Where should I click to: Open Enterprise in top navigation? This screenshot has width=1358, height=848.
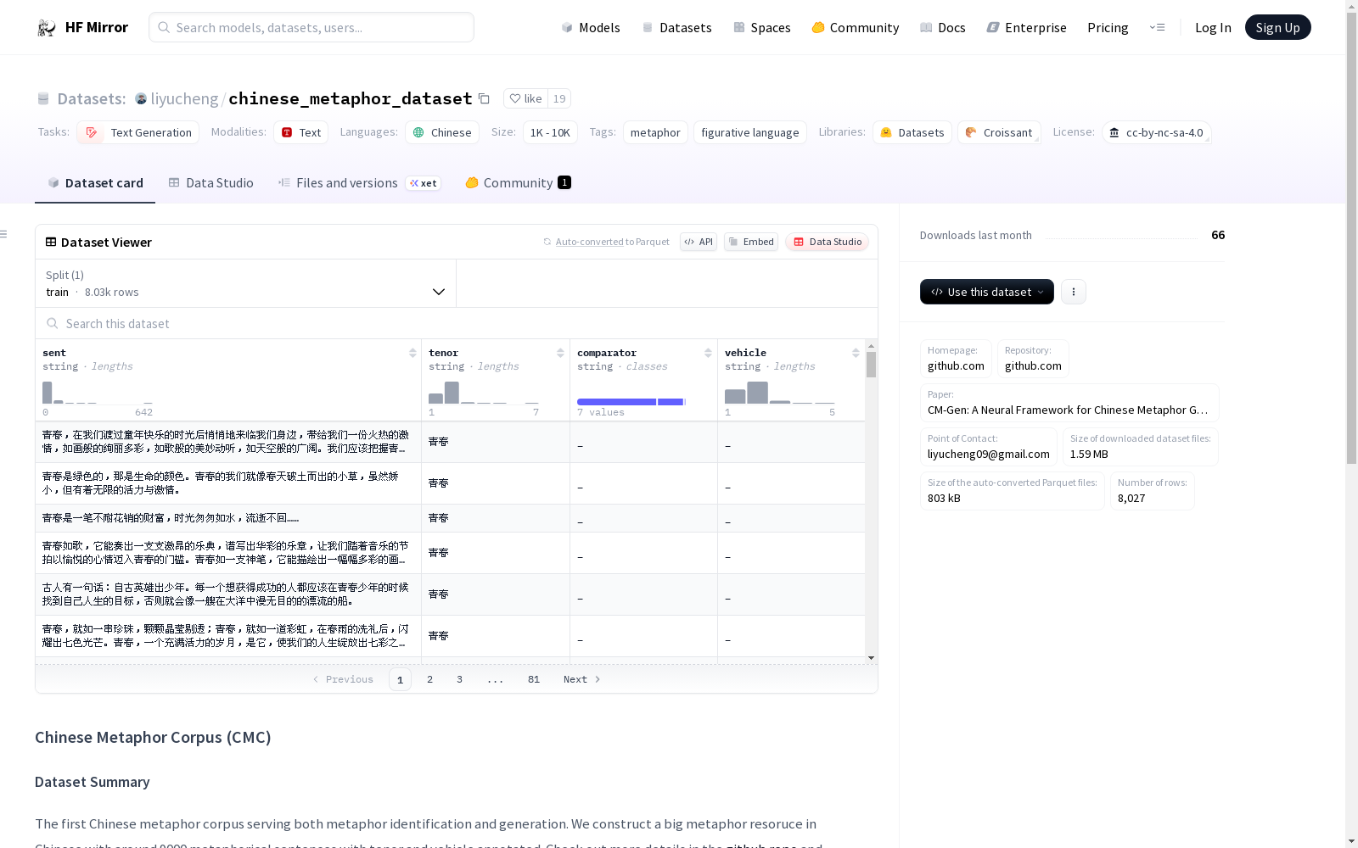tap(1026, 27)
